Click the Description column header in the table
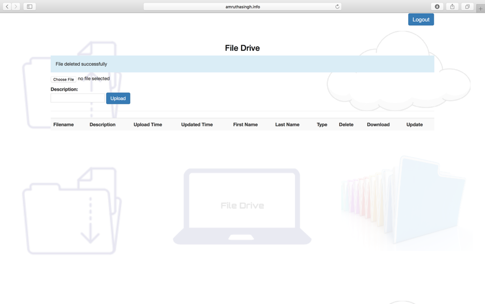The width and height of the screenshot is (485, 304). 103,125
